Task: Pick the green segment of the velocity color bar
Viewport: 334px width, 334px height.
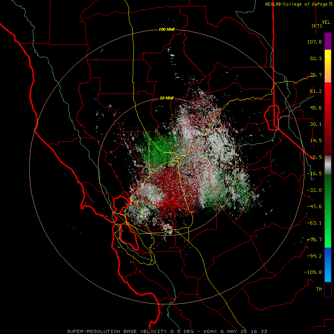Action: (328, 211)
